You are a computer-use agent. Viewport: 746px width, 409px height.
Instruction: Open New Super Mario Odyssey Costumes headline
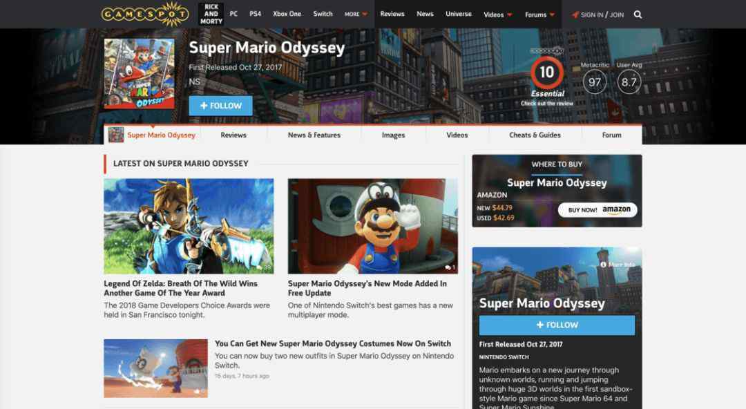pyautogui.click(x=333, y=343)
